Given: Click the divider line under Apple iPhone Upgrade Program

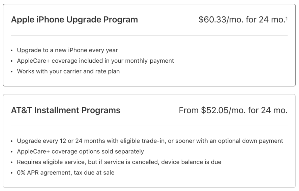Looking at the screenshot, I should 149,35.
